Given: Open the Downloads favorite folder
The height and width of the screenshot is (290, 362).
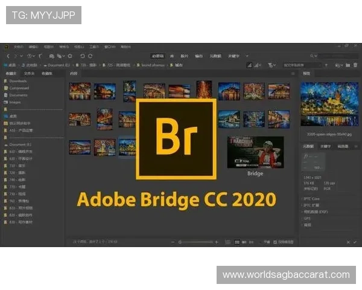Looking at the screenshot, I should point(18,80).
